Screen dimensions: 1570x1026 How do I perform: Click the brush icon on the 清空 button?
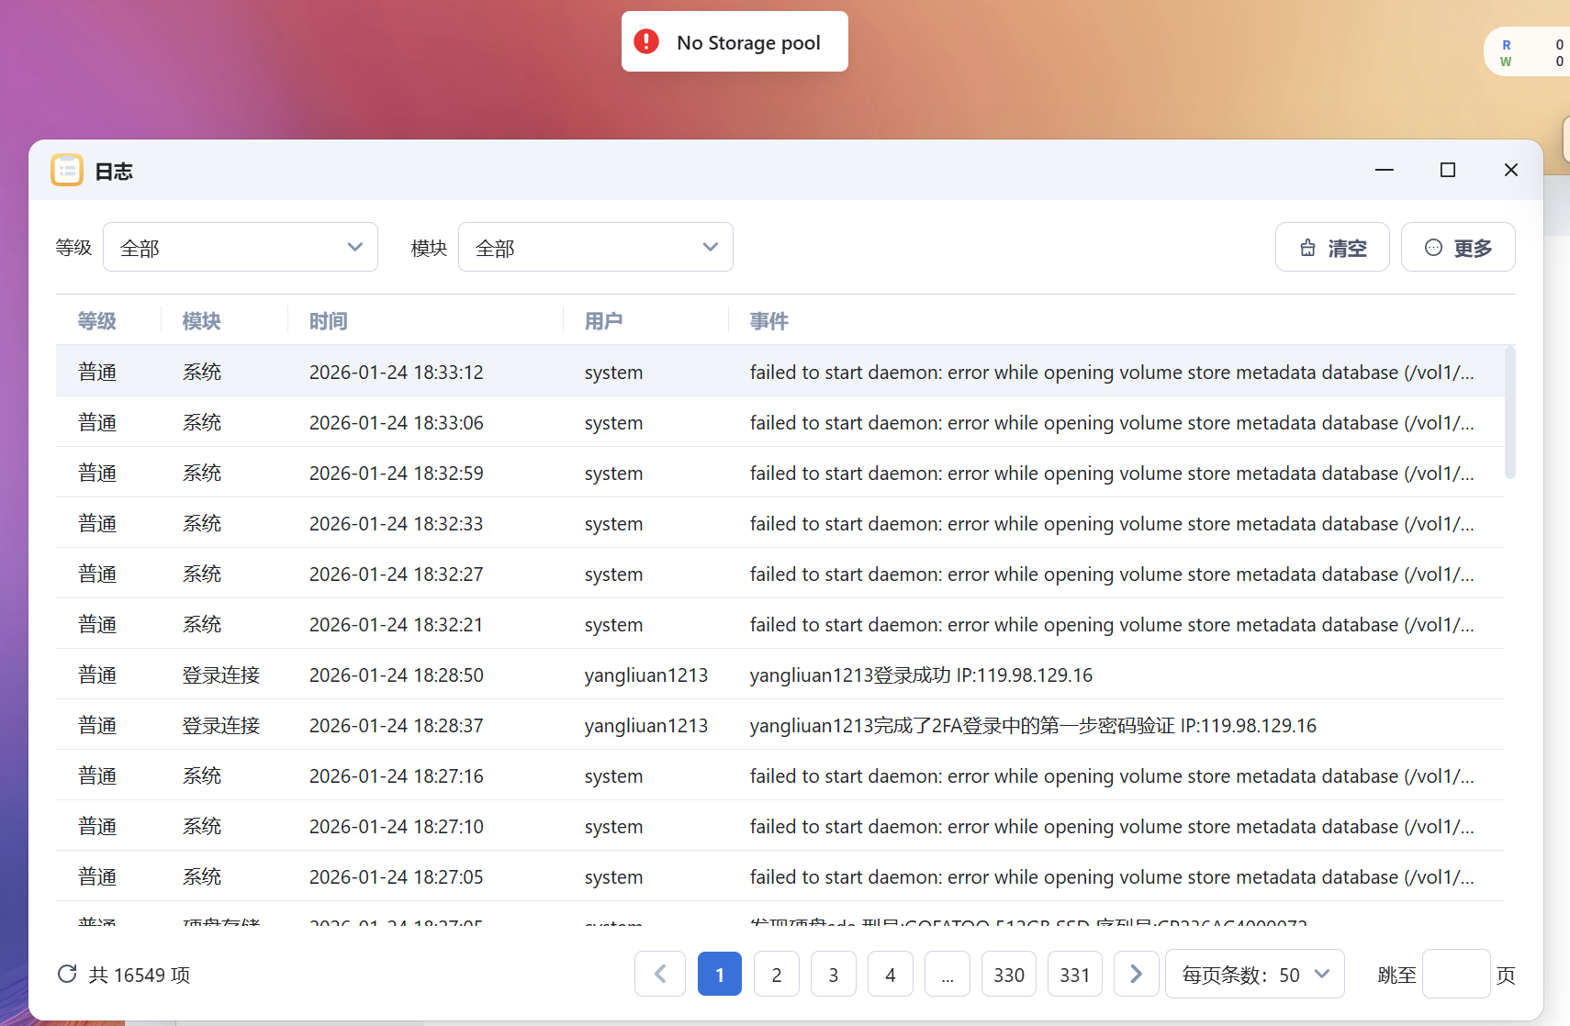coord(1310,247)
